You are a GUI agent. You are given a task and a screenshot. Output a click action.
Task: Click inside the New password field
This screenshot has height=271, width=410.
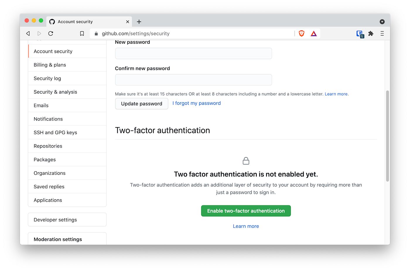(x=193, y=53)
